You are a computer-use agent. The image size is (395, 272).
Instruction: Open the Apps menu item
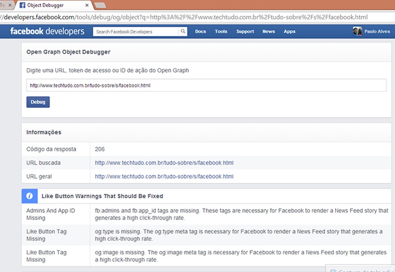pos(289,31)
